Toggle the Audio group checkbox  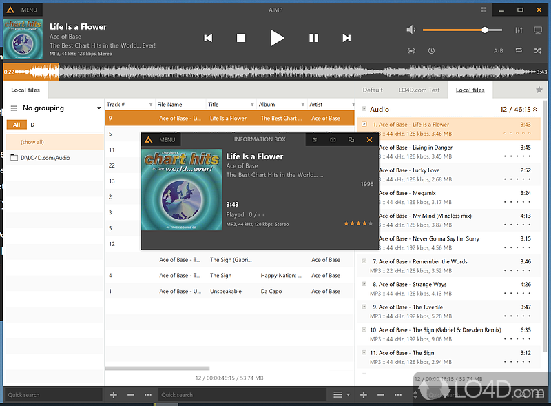pyautogui.click(x=364, y=109)
